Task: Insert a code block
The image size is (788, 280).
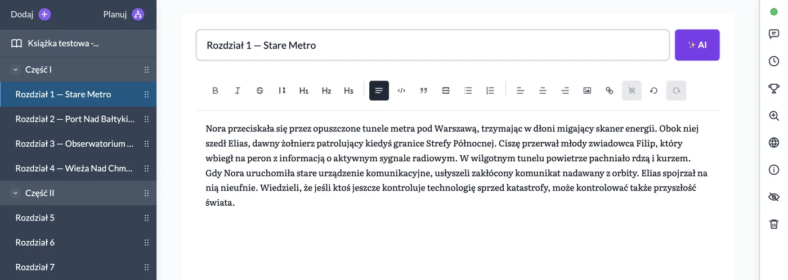Action: click(x=401, y=91)
